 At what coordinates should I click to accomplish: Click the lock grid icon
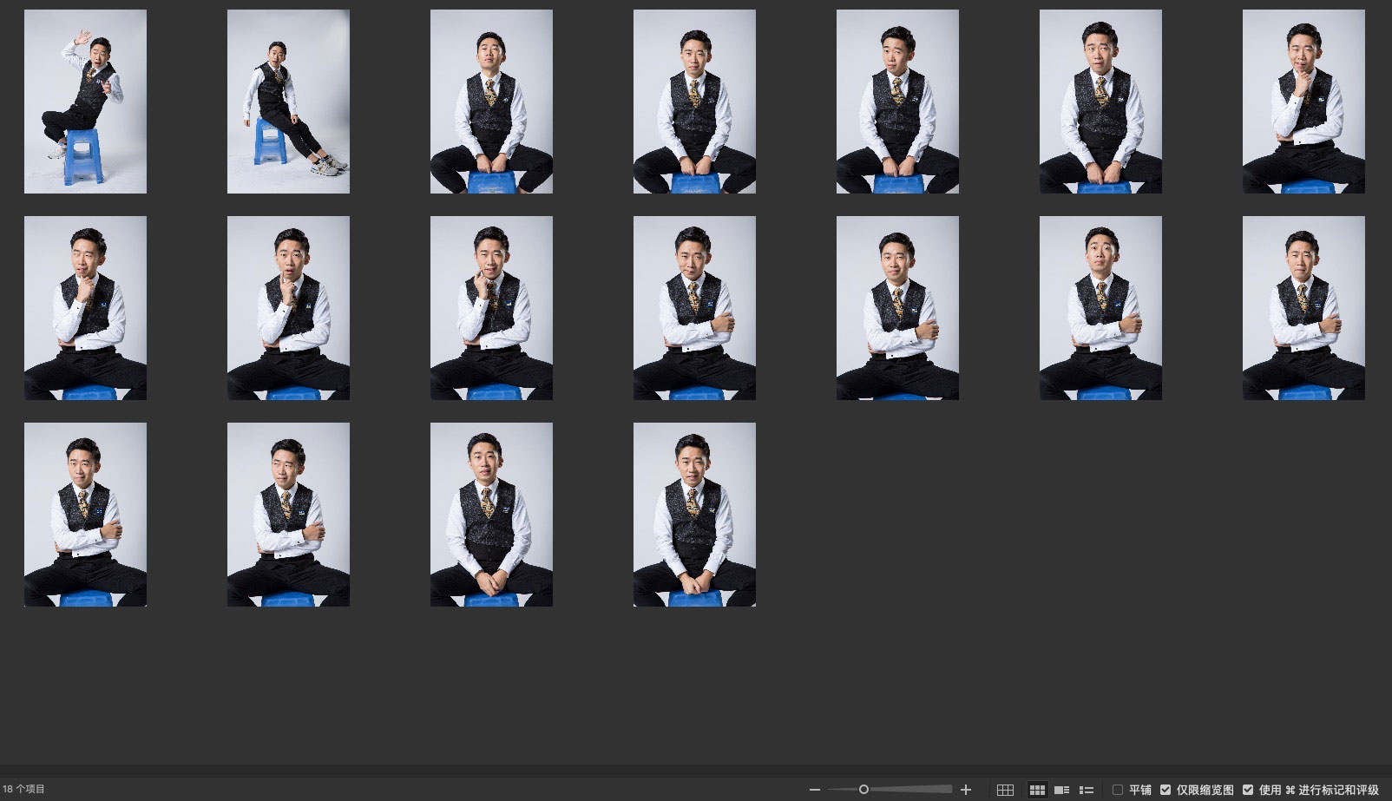tap(1005, 790)
